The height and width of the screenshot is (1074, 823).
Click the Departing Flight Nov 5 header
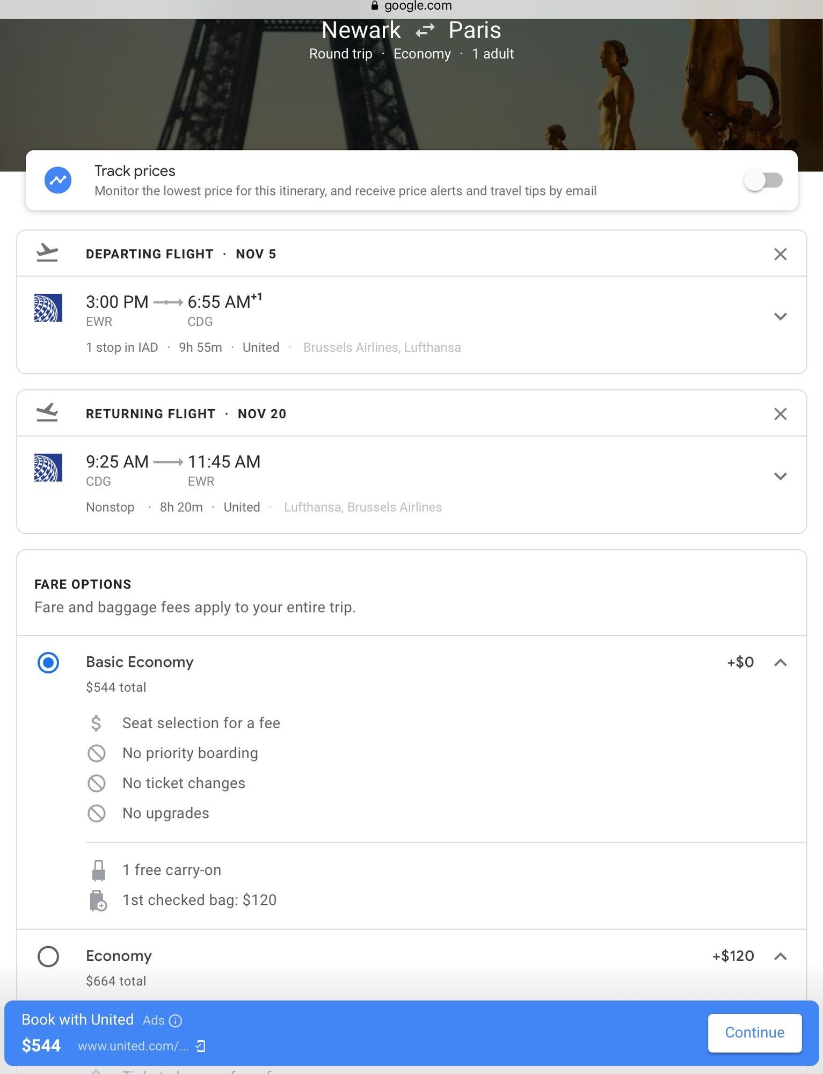pyautogui.click(x=181, y=254)
